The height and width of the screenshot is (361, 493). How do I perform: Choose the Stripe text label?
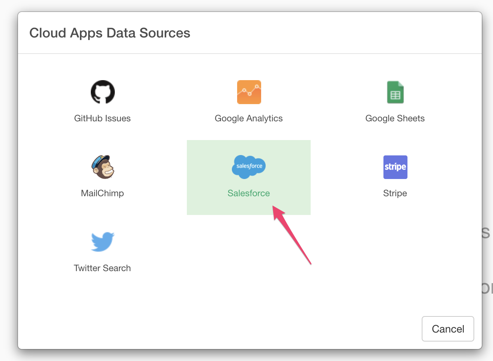pos(395,193)
